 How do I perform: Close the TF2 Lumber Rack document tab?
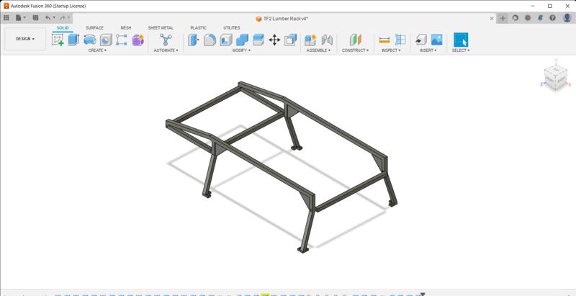coord(492,18)
